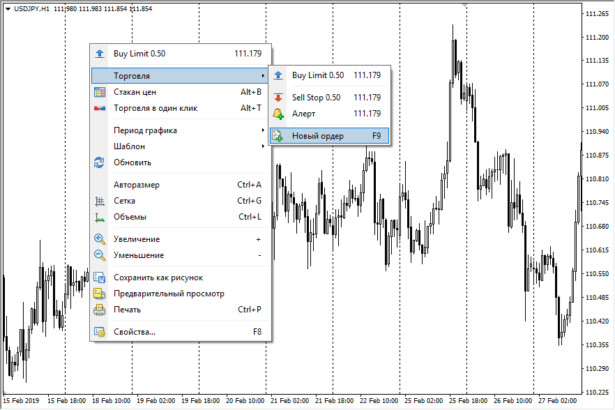Expand the Период графика submenu

click(x=181, y=130)
